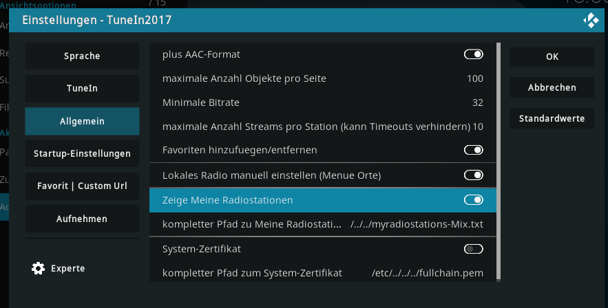Image resolution: width=608 pixels, height=308 pixels.
Task: Click the Experte gear icon
Action: pyautogui.click(x=38, y=268)
